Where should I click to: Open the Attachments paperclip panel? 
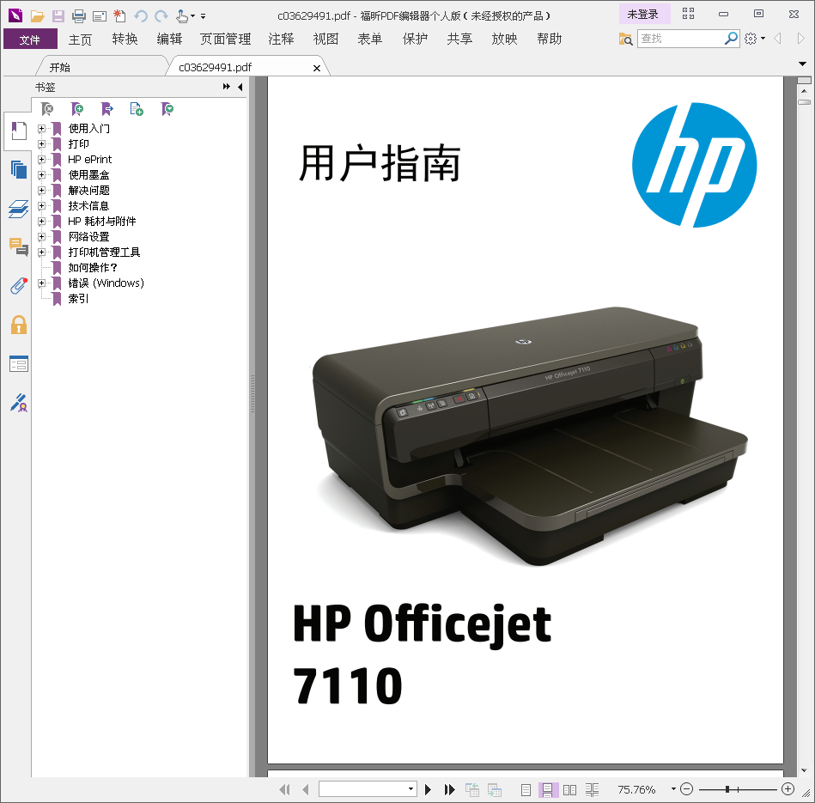pos(19,285)
